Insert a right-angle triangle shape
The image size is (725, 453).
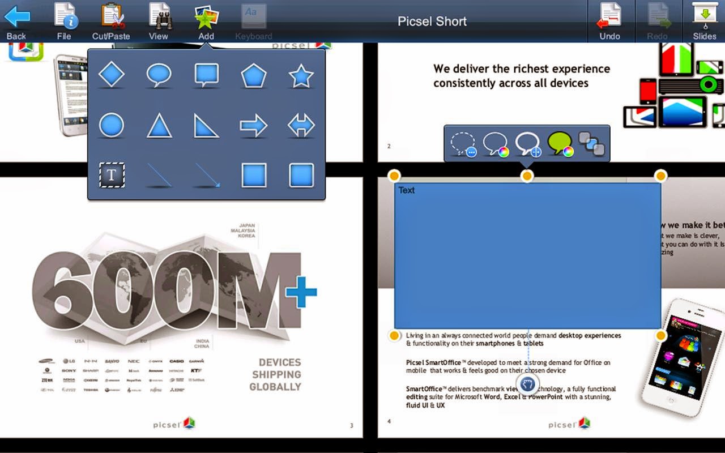[207, 125]
